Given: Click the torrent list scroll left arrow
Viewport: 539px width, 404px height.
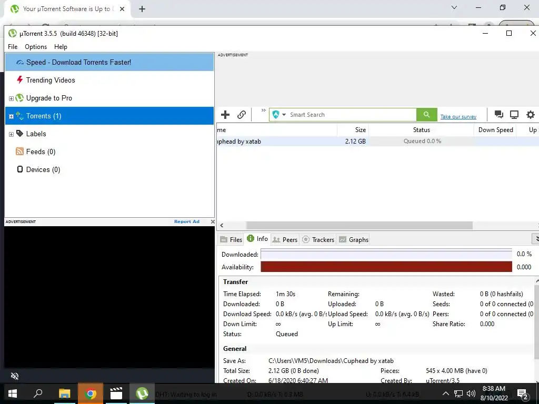Looking at the screenshot, I should click(222, 225).
